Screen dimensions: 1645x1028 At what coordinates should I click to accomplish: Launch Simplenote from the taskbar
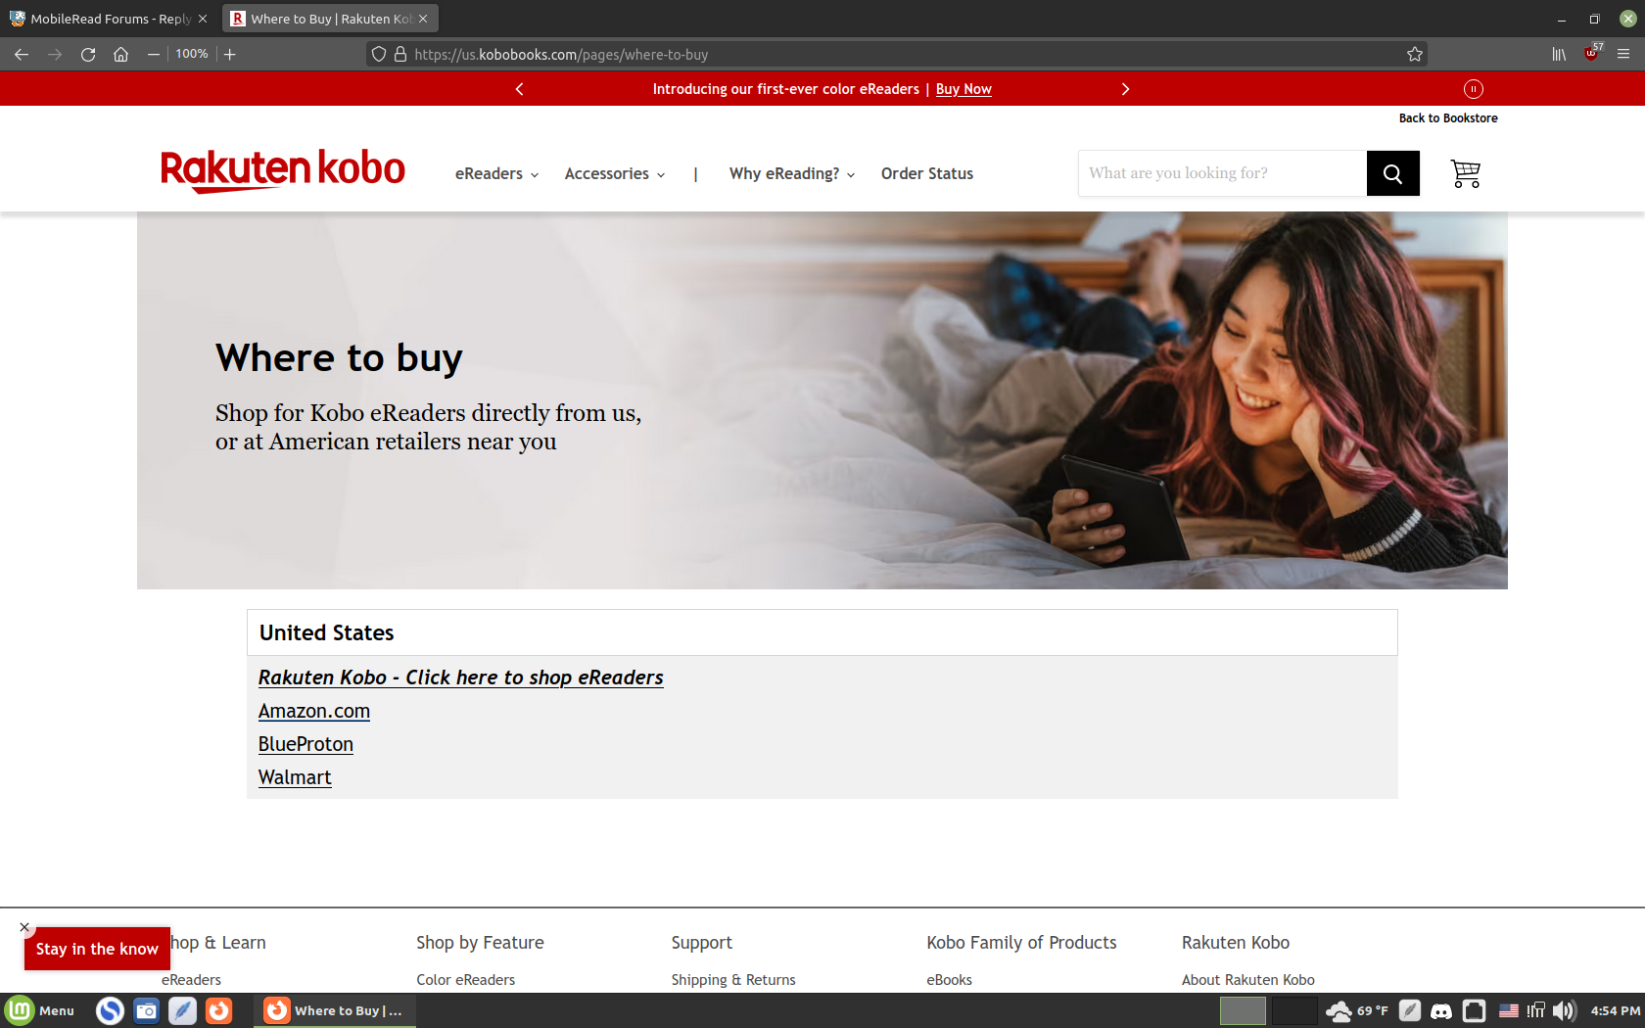(x=110, y=1010)
